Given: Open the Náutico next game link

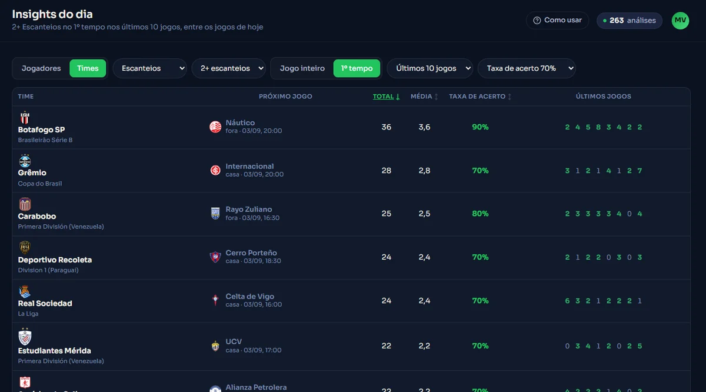Looking at the screenshot, I should [240, 122].
